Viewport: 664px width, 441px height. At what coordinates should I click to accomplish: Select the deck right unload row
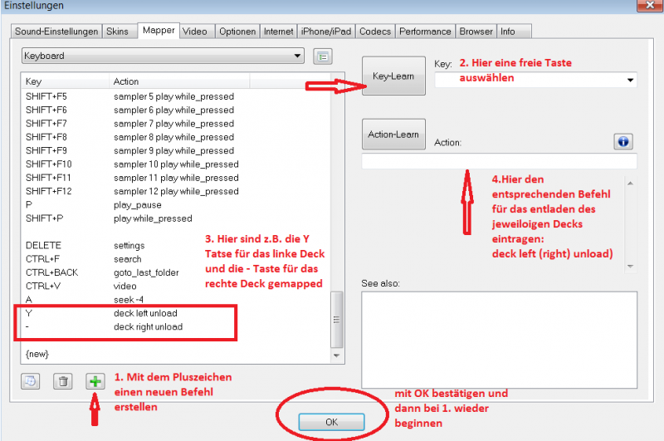[x=175, y=327]
